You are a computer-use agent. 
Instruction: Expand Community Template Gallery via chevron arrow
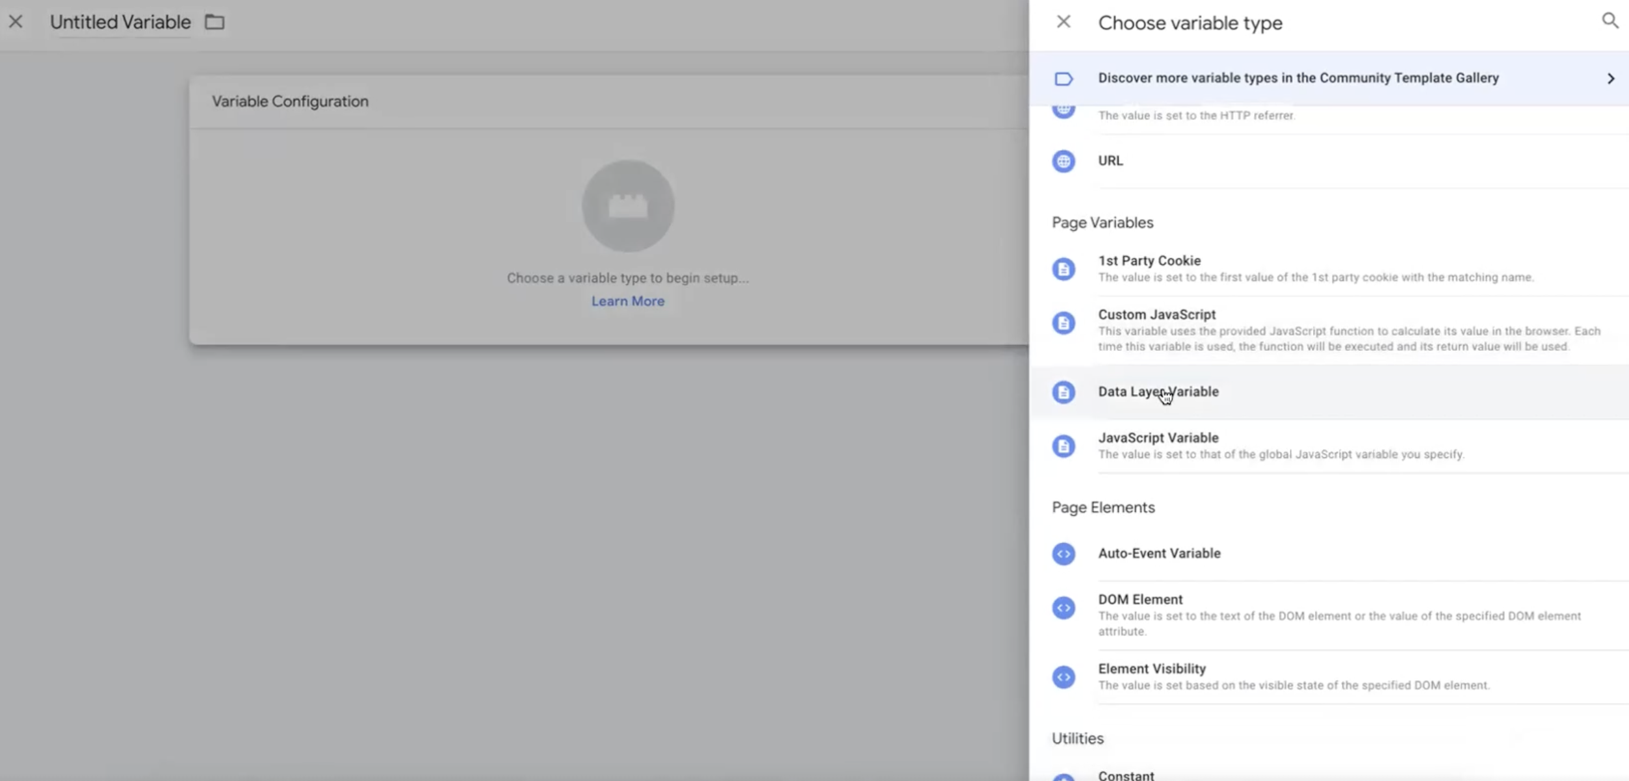tap(1610, 79)
